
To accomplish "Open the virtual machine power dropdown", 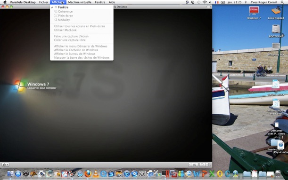I will click(x=5, y=165).
